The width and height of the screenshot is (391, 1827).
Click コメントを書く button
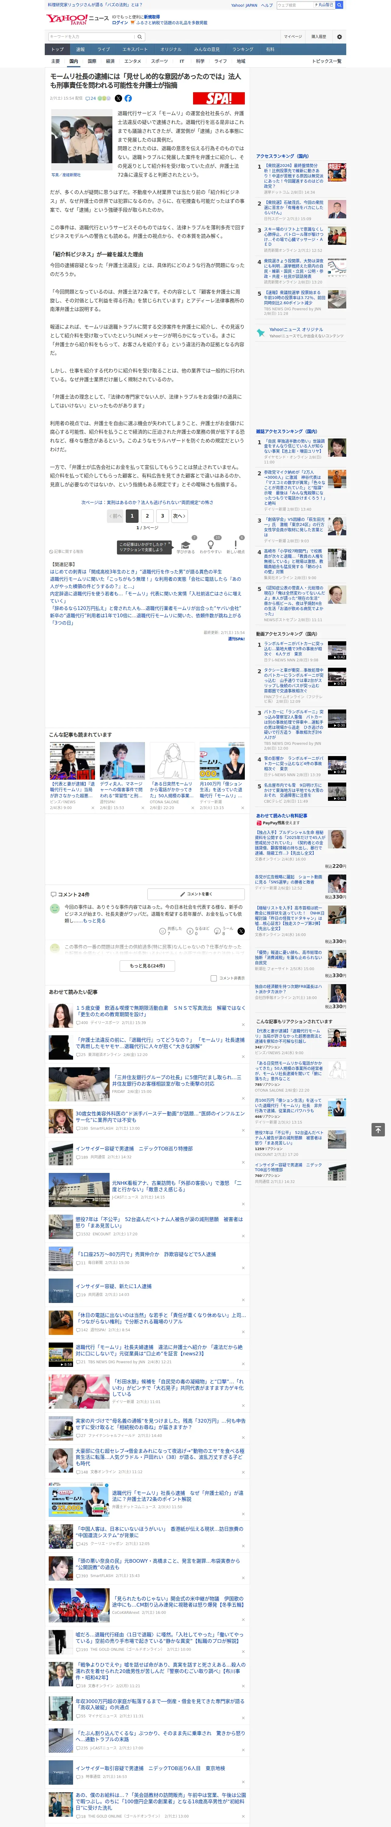(x=196, y=894)
